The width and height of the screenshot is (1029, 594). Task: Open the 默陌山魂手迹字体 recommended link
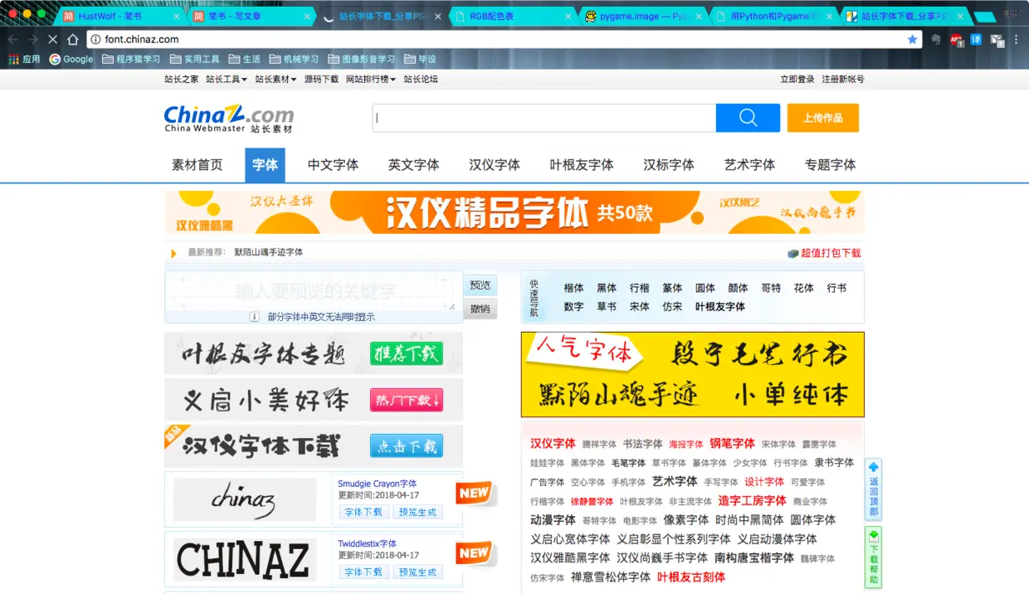[268, 252]
